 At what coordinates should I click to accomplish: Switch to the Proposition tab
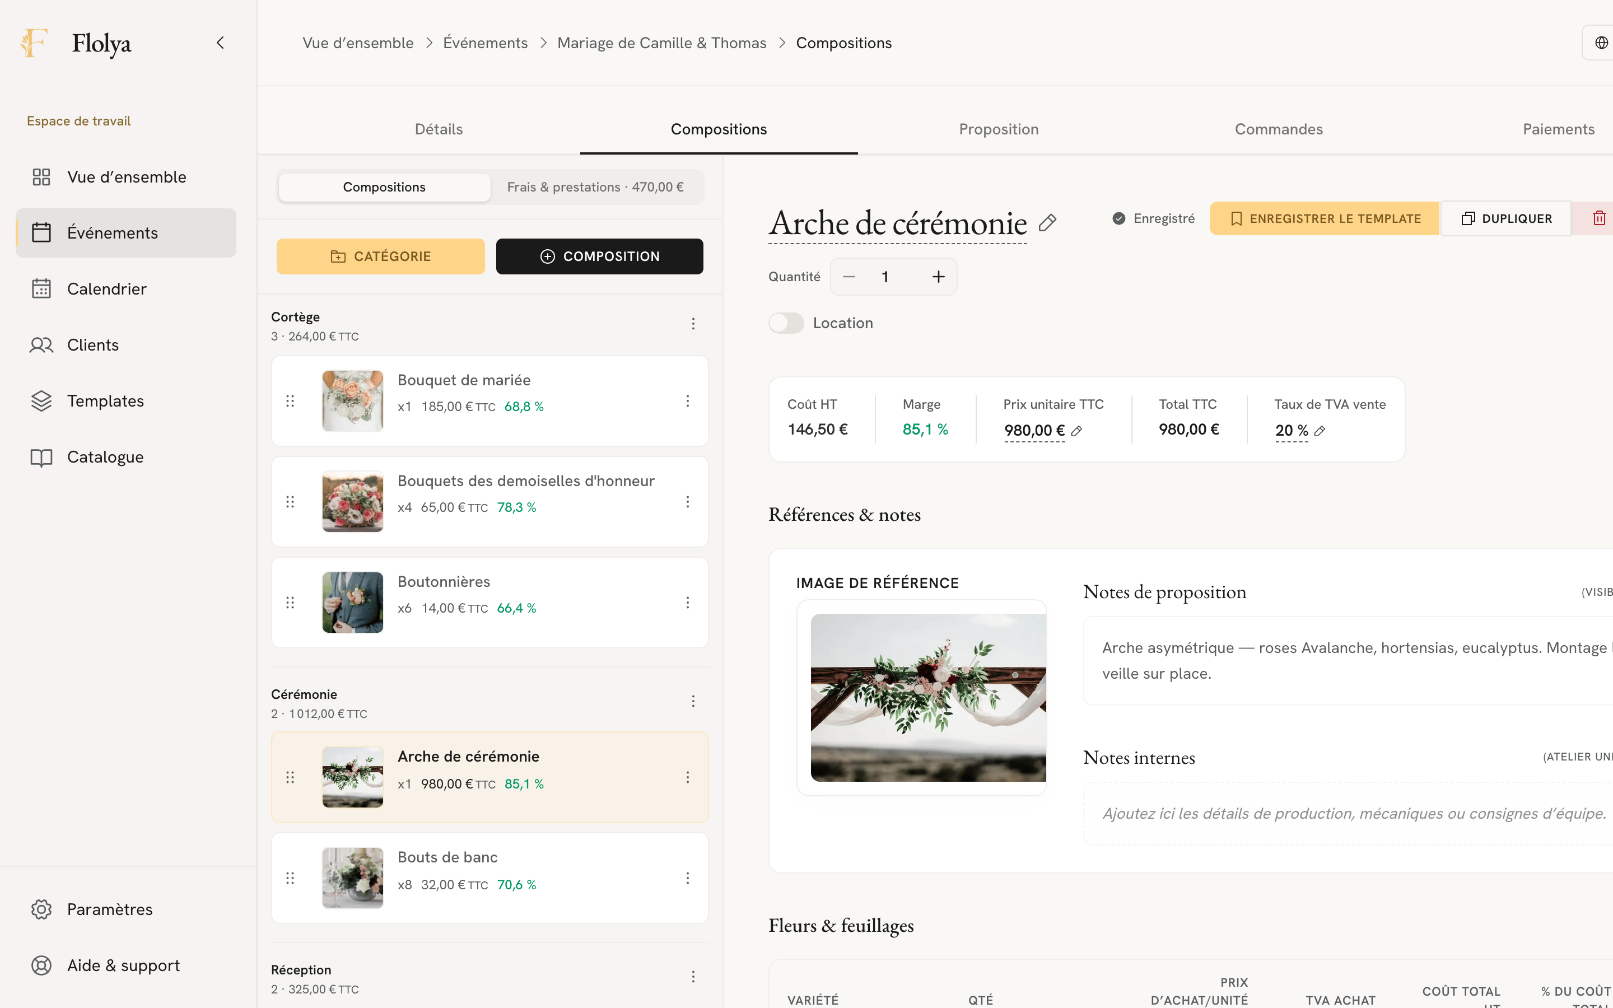coord(999,129)
